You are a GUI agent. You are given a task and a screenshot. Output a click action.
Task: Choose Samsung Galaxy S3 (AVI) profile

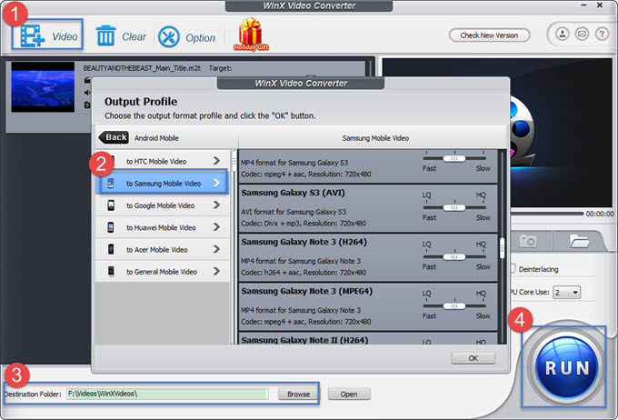pos(367,208)
